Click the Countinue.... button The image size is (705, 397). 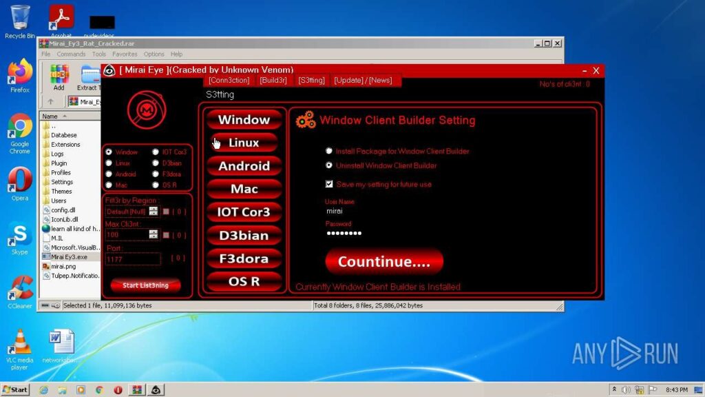click(x=384, y=261)
